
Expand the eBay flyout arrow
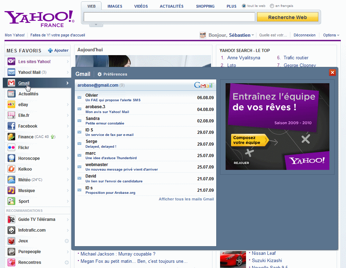click(68, 104)
